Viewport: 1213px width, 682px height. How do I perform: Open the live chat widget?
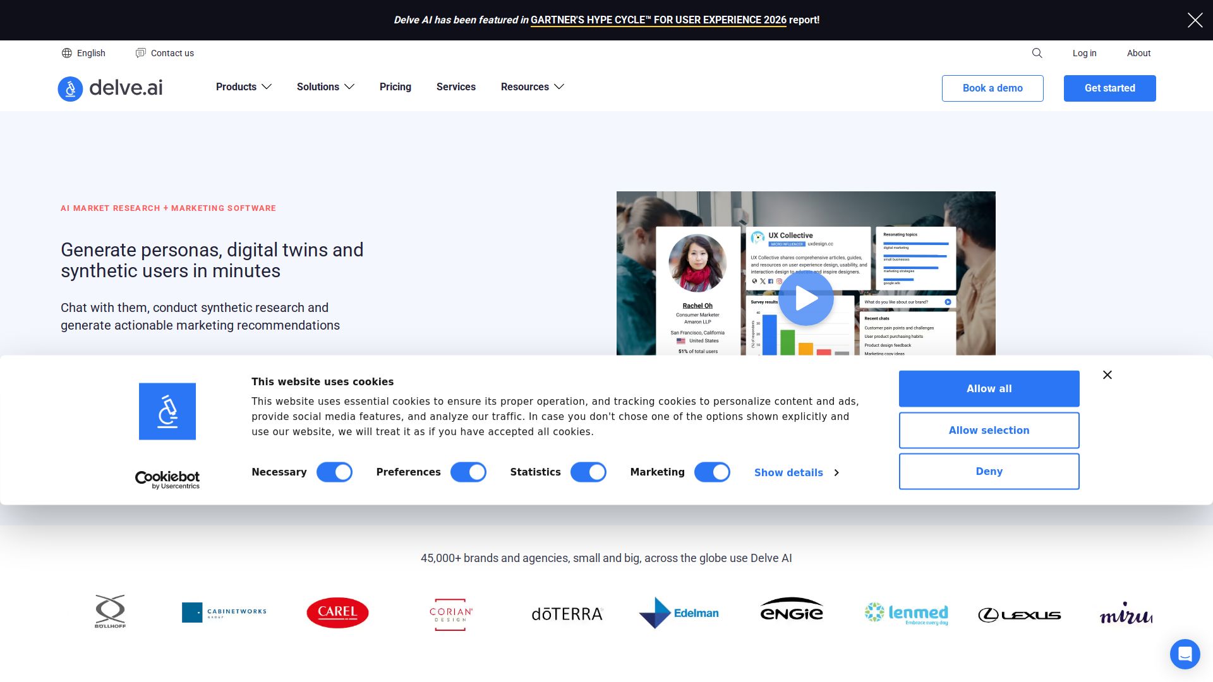[x=1185, y=654]
